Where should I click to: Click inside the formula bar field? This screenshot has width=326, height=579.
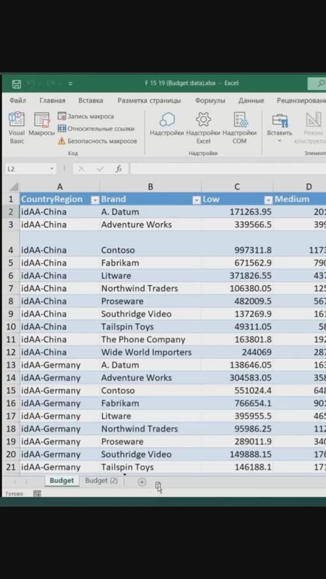pos(228,169)
